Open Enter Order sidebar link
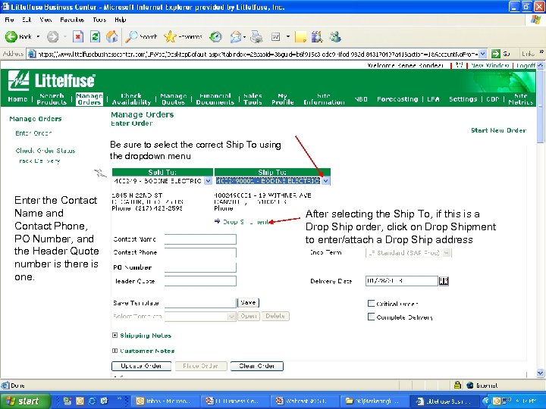This screenshot has width=546, height=409. [33, 133]
